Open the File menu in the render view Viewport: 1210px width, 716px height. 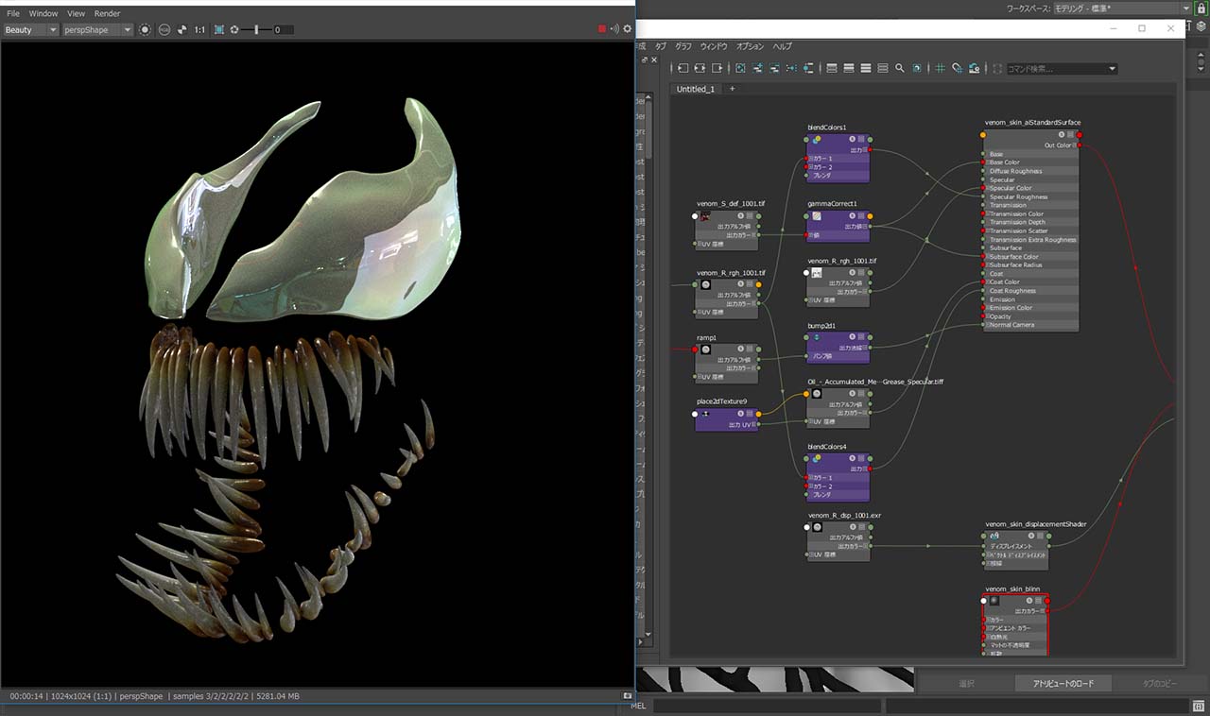point(13,14)
